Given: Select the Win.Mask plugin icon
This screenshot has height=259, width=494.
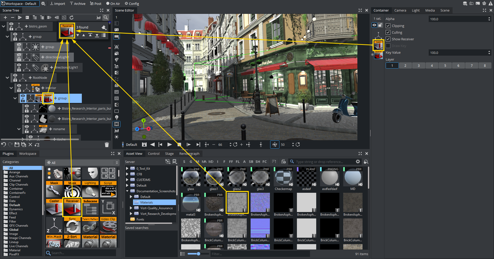Looking at the screenshot, I should (x=54, y=241).
